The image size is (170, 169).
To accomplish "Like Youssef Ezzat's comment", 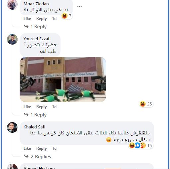I will pos(27,107).
